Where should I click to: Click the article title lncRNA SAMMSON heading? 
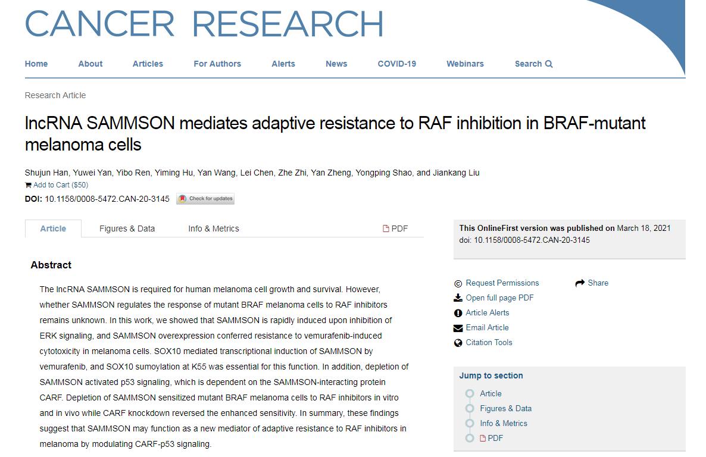coord(335,134)
